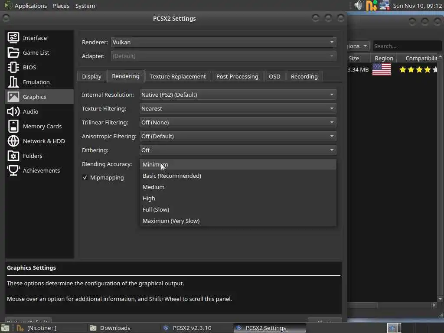This screenshot has width=444, height=333.
Task: Expand the Renderer dropdown showing Vulkan
Action: click(x=223, y=42)
